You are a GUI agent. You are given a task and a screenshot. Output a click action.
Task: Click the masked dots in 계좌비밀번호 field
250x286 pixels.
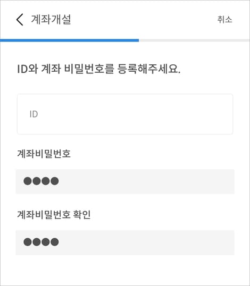point(41,181)
